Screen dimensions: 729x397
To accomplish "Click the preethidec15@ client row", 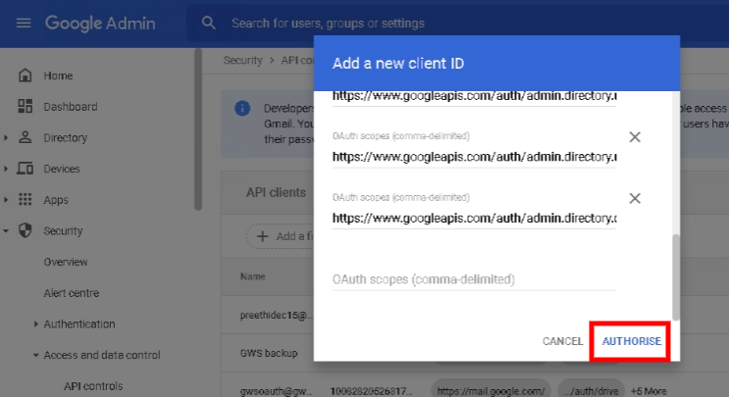I will click(276, 316).
